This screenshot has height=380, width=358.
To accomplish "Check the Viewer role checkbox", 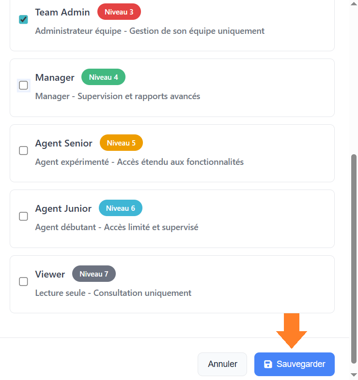I will [x=23, y=281].
